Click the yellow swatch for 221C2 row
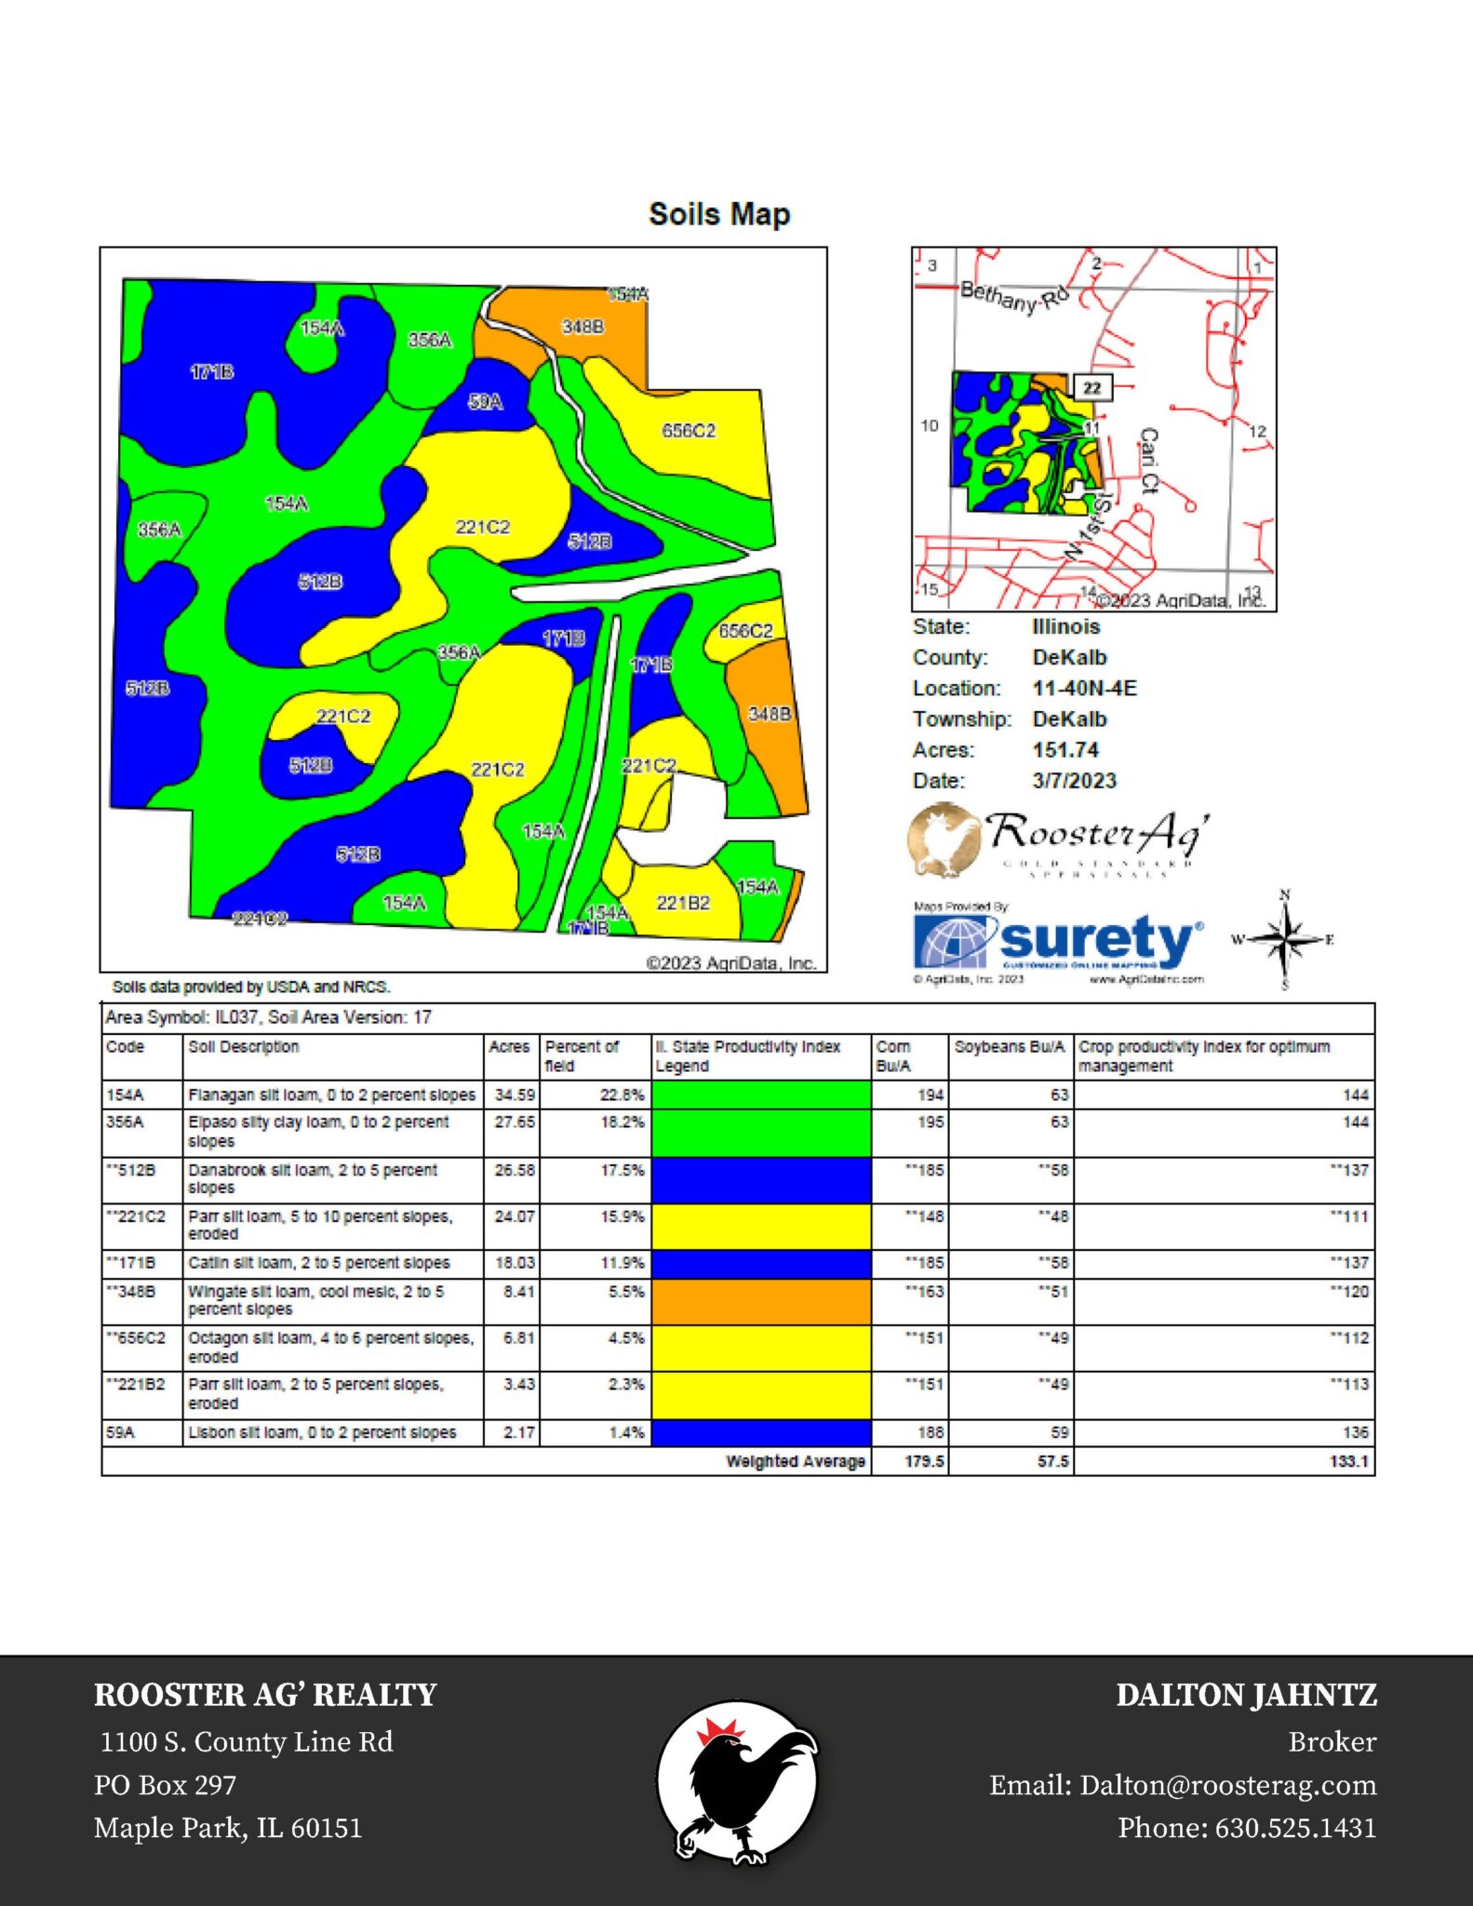1473x1906 pixels. [761, 1227]
